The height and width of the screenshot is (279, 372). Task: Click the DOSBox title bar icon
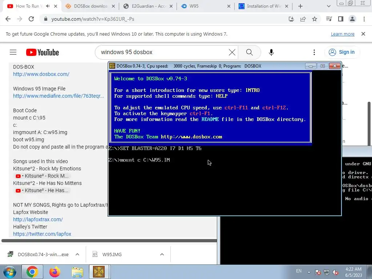[112, 66]
